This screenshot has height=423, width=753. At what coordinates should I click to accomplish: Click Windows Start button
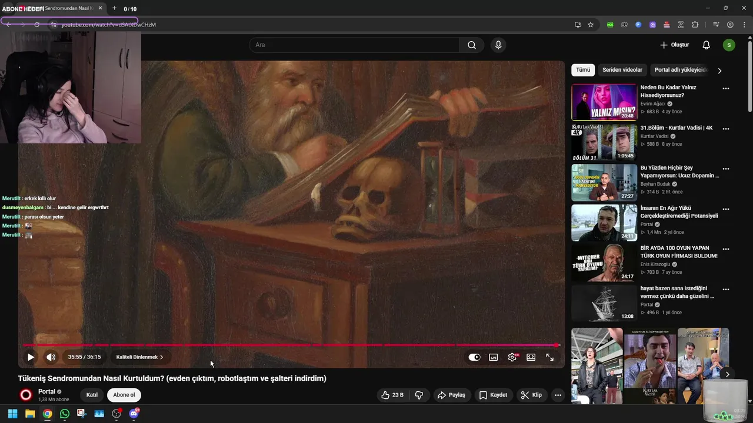[x=12, y=414]
